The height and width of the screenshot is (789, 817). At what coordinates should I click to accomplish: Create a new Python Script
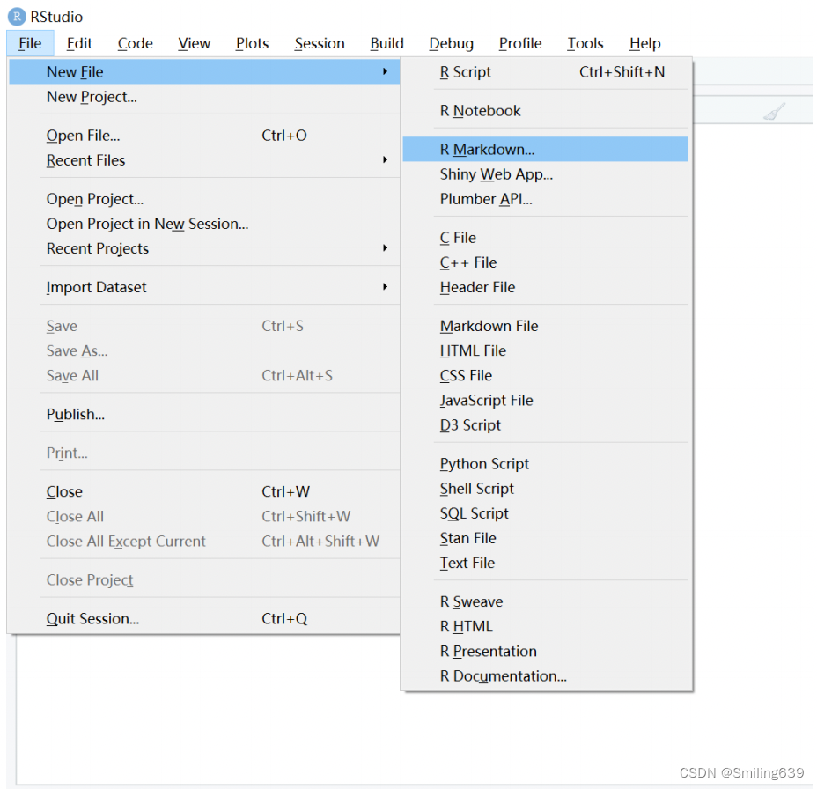(x=546, y=464)
